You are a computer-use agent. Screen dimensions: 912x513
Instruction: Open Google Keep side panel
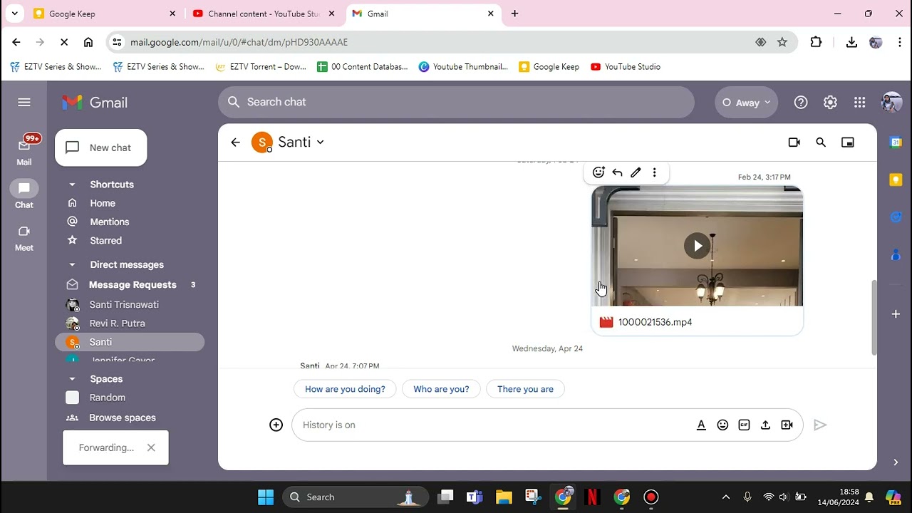pos(896,180)
